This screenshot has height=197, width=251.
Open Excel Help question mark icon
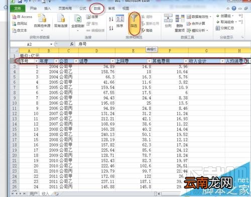tap(234, 8)
